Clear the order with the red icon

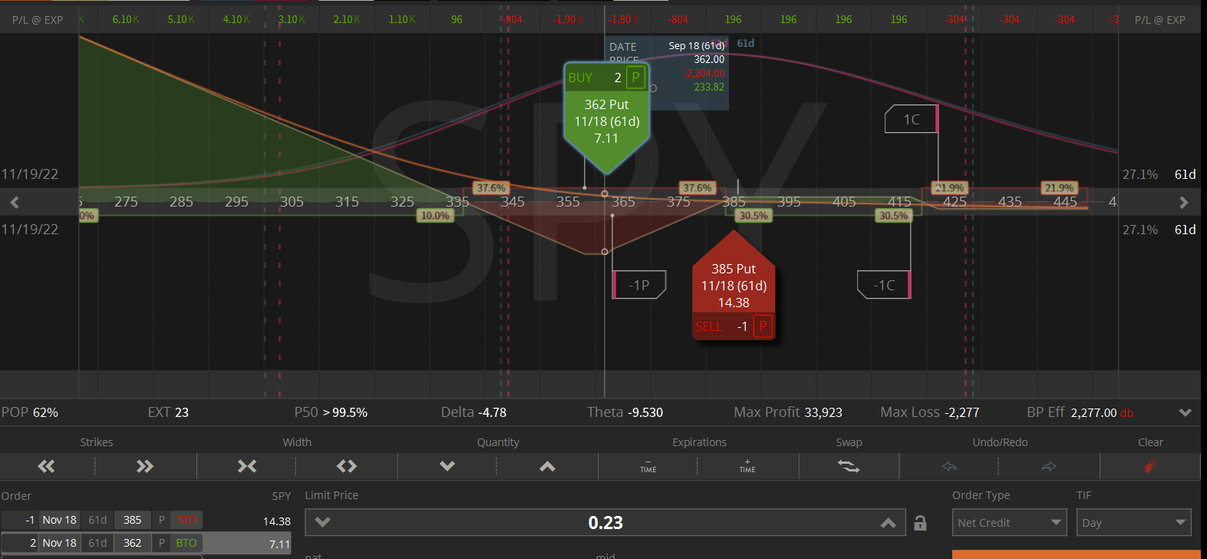pyautogui.click(x=1149, y=466)
